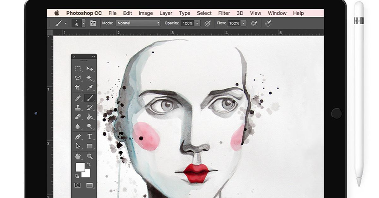Open the Edit menu
The width and height of the screenshot is (379, 198).
[128, 13]
